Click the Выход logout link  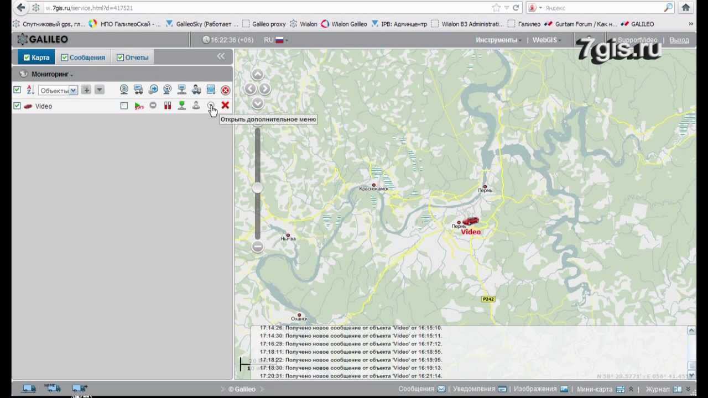point(679,40)
